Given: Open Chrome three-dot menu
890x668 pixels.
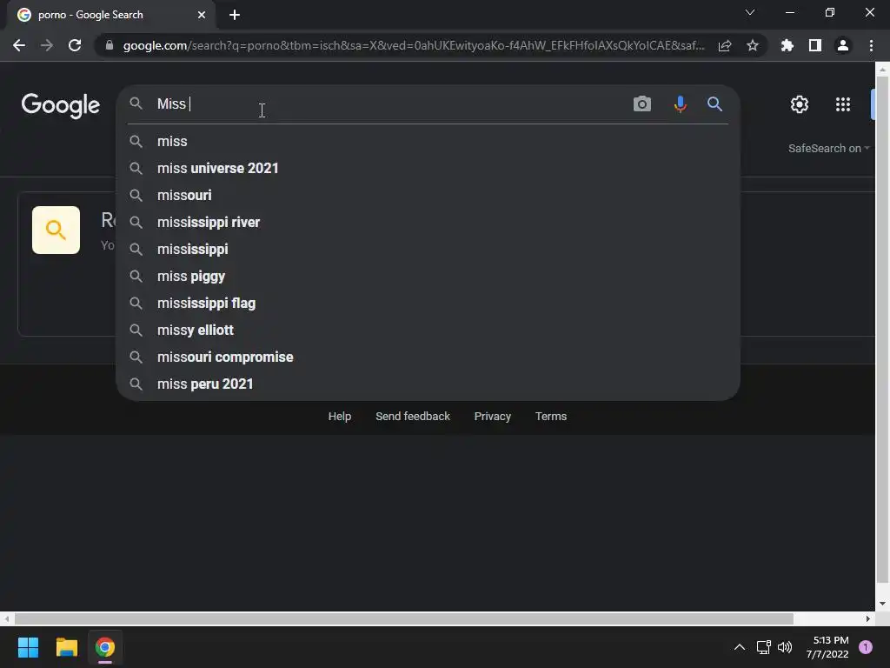Looking at the screenshot, I should tap(871, 45).
